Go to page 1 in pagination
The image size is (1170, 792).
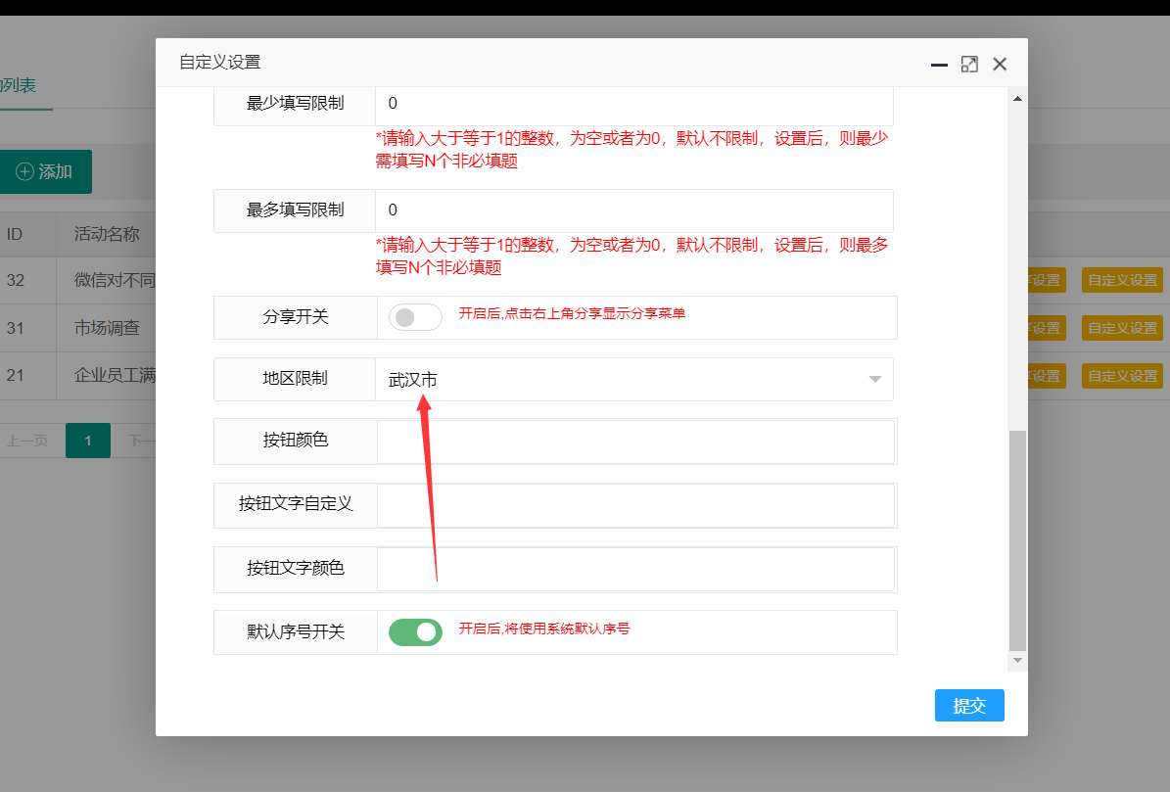(88, 441)
